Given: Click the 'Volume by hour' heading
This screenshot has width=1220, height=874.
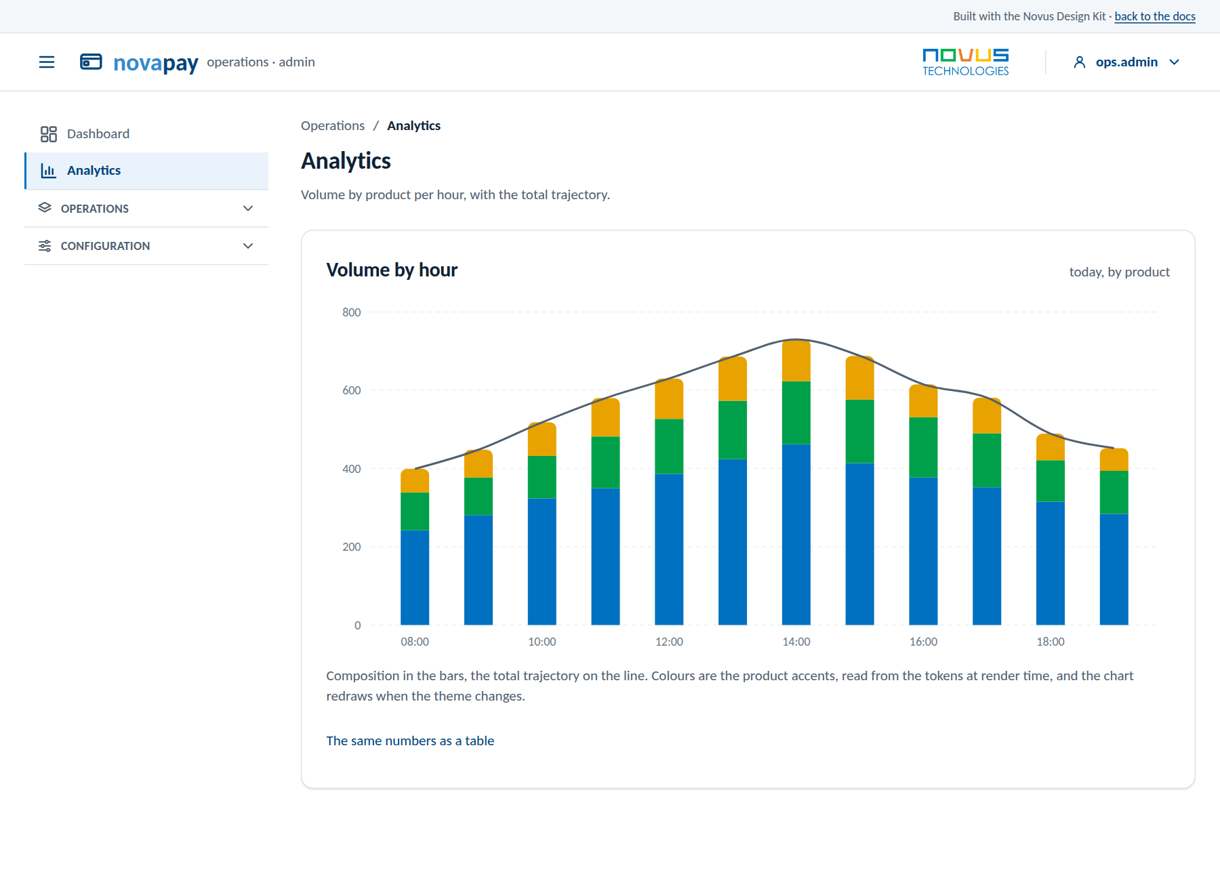Looking at the screenshot, I should tap(392, 270).
